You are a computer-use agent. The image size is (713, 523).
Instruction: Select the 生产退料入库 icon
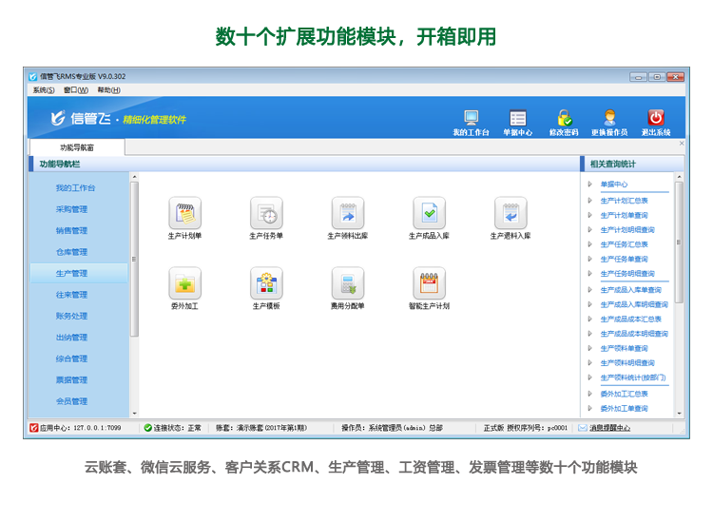511,213
